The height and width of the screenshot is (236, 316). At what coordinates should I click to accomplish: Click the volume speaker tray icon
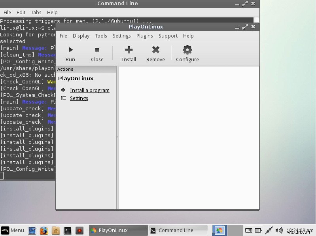tap(279, 230)
